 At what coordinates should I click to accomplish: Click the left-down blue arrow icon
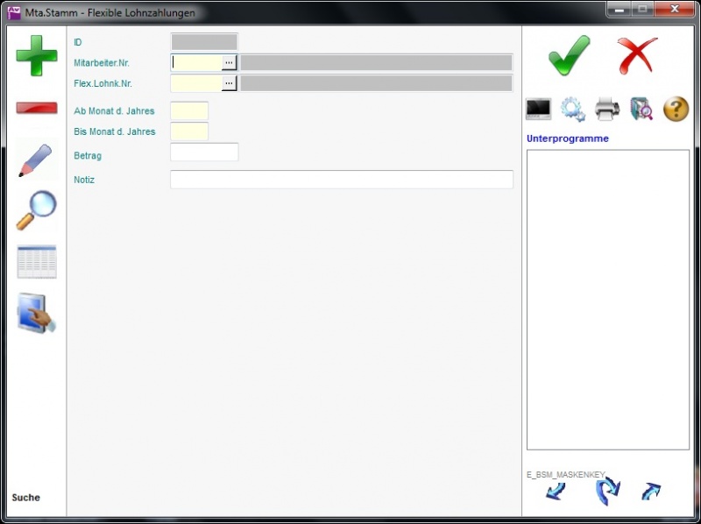(556, 492)
